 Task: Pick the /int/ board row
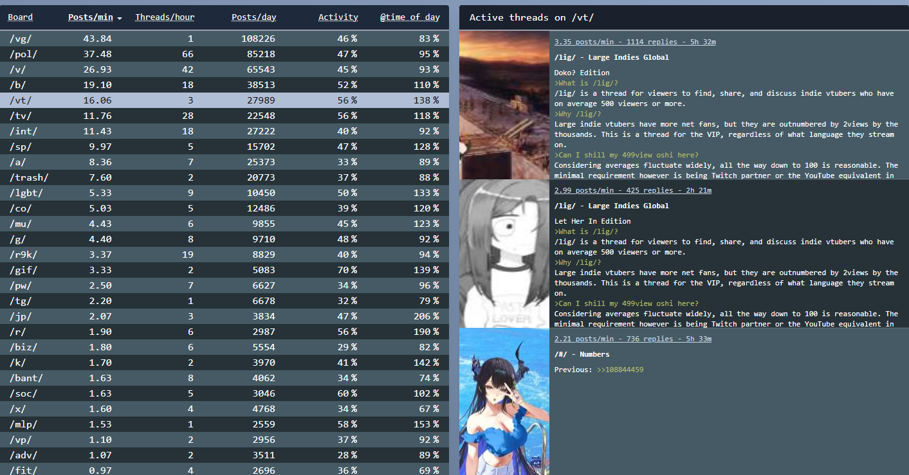(225, 131)
